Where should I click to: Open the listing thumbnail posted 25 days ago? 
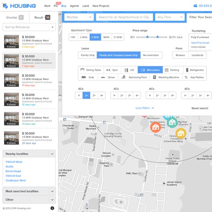[x=11, y=138]
